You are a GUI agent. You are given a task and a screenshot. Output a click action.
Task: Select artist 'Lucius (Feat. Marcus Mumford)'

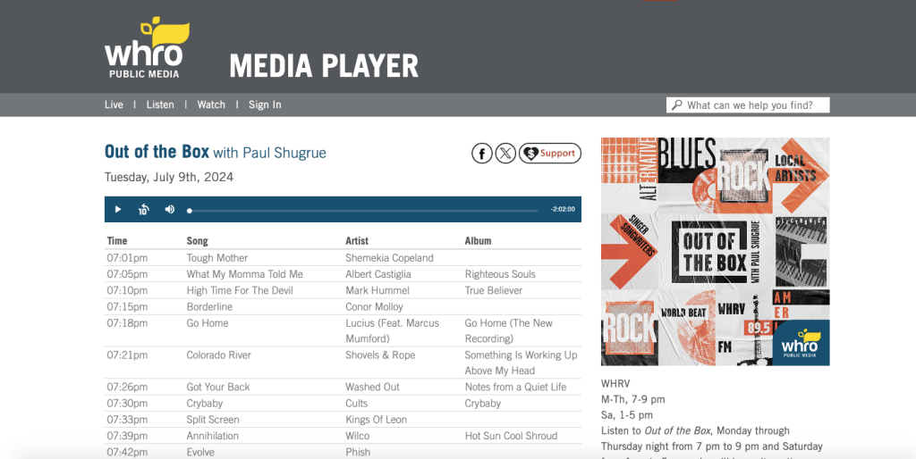pos(392,330)
